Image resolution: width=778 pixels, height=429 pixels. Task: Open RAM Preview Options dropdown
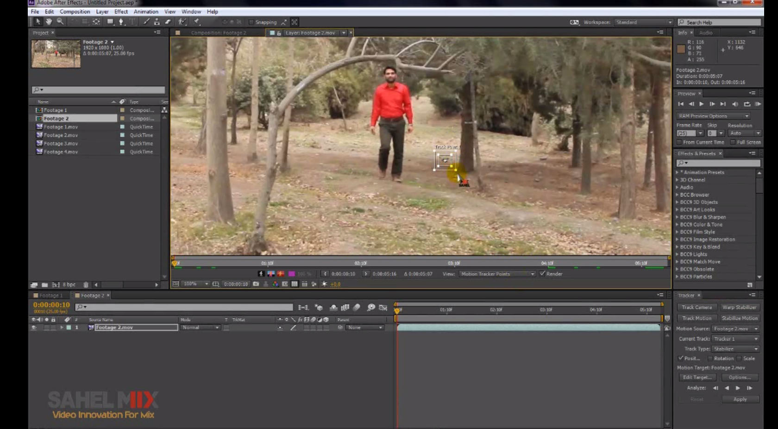click(x=713, y=116)
